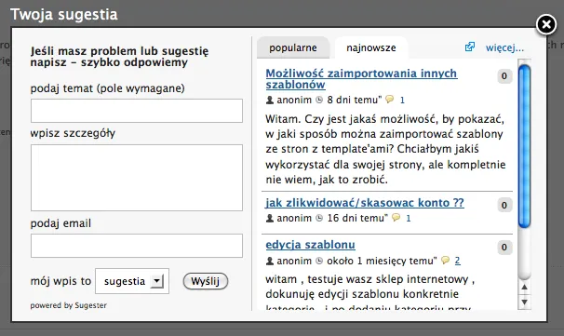
Task: Click the anonim author of the 16 dni temu post
Action: click(294, 218)
